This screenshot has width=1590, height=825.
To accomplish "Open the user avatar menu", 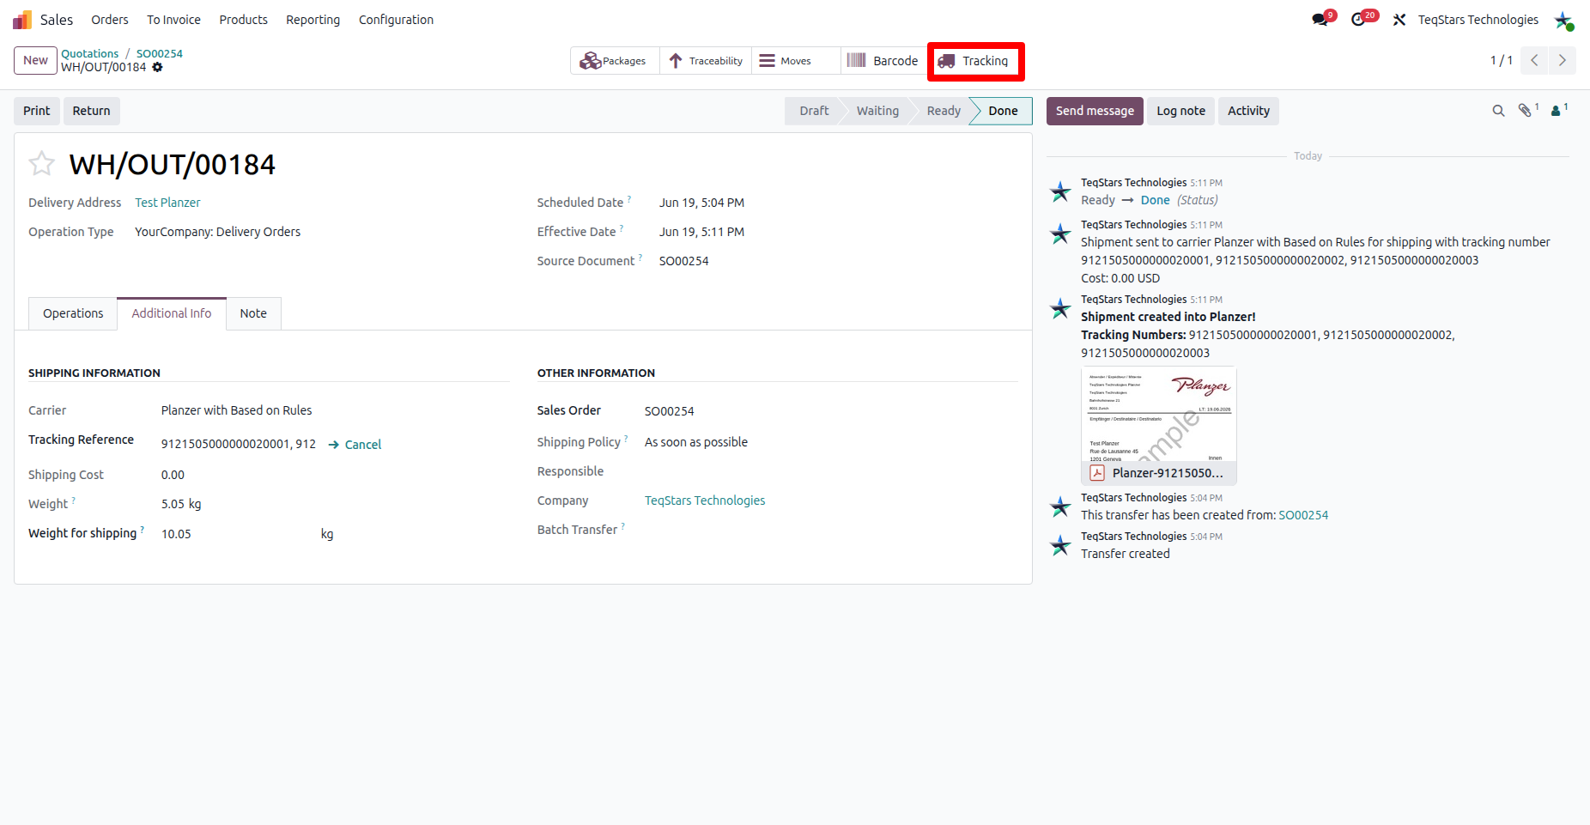I will (1563, 20).
